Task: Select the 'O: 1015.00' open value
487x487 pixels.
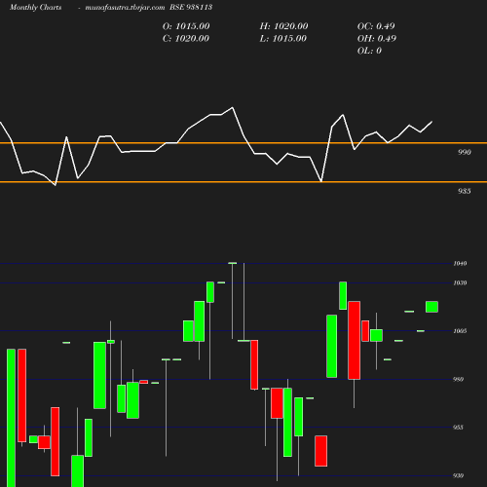Action: pyautogui.click(x=186, y=26)
